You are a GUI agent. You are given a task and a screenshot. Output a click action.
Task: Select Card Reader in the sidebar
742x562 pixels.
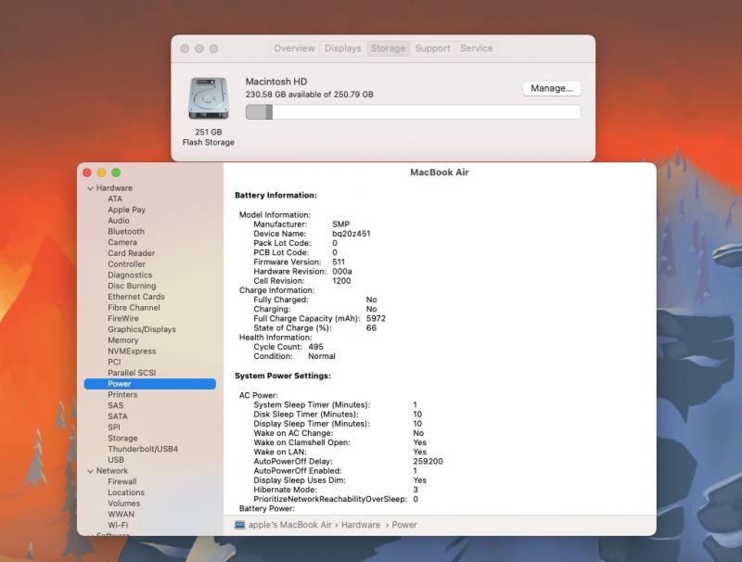(131, 253)
